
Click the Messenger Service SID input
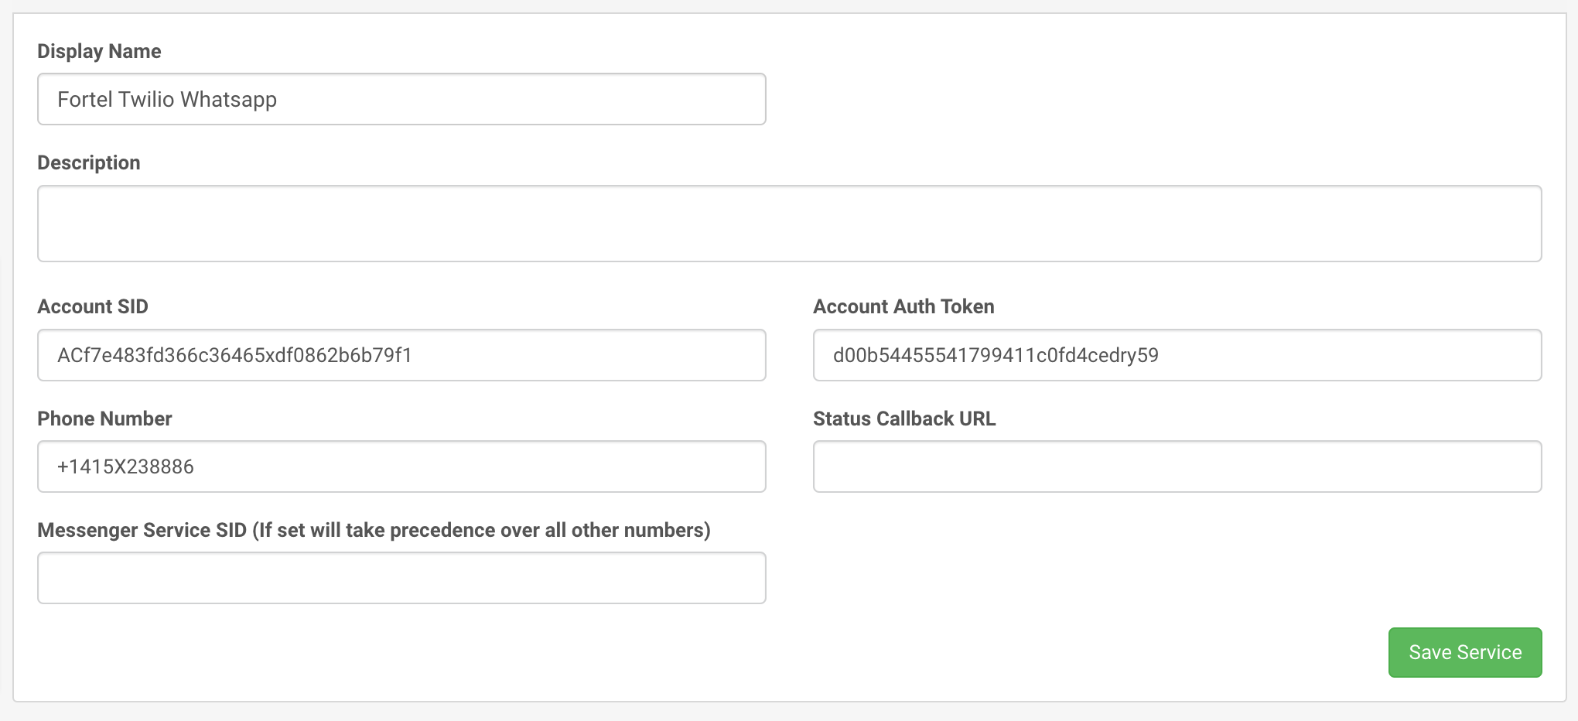tap(401, 578)
